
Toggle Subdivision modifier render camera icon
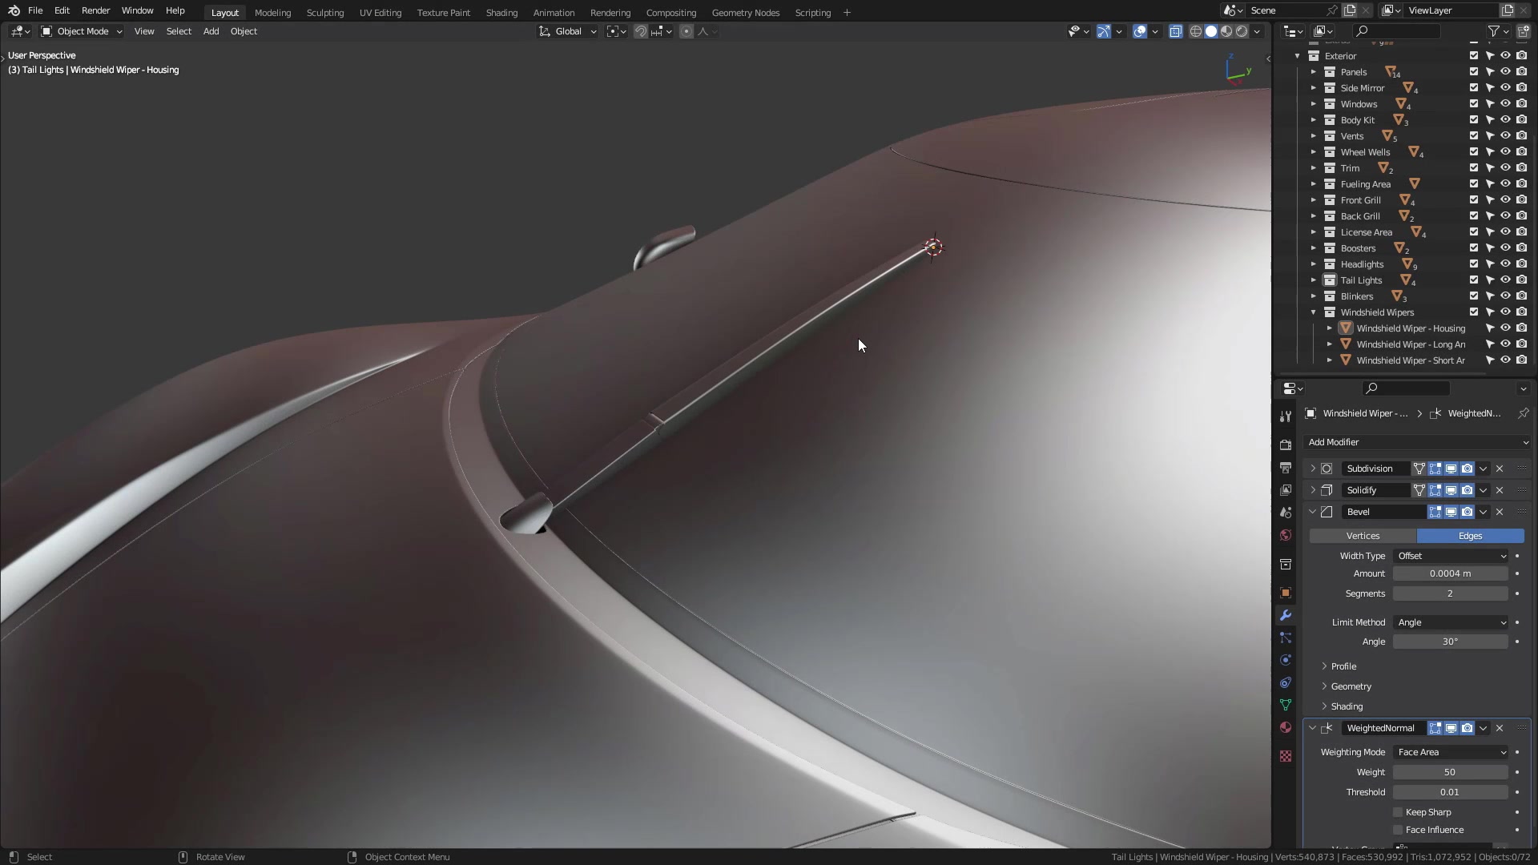tap(1467, 469)
